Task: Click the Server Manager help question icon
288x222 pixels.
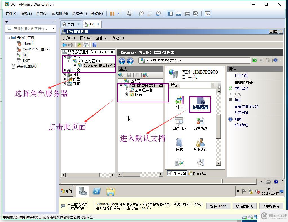Action: (x=94, y=45)
